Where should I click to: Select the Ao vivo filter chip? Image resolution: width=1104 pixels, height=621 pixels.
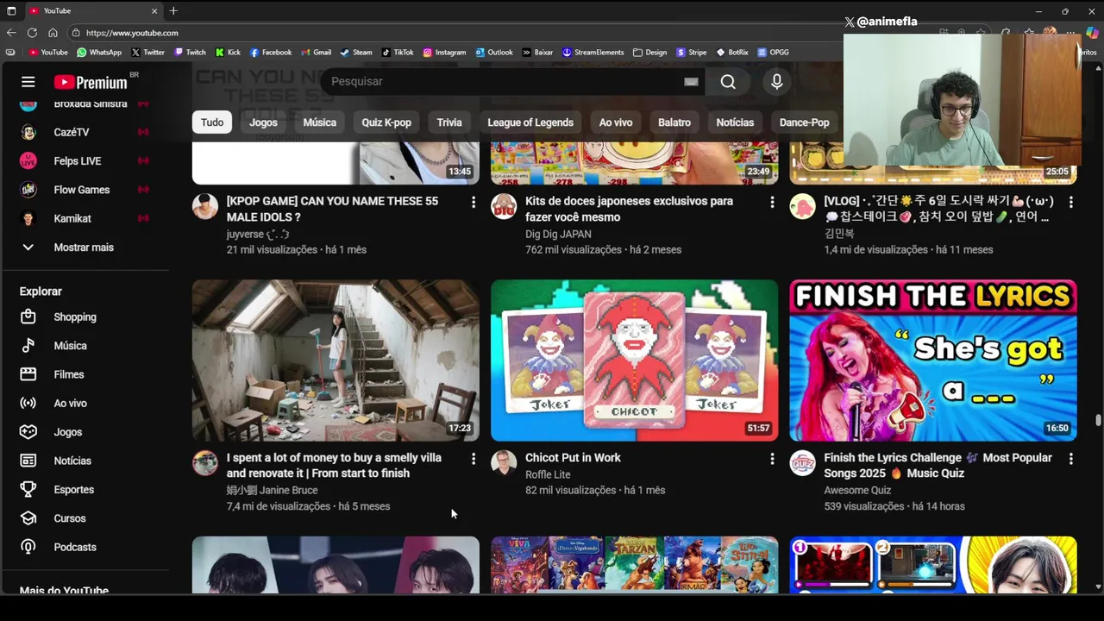point(616,122)
